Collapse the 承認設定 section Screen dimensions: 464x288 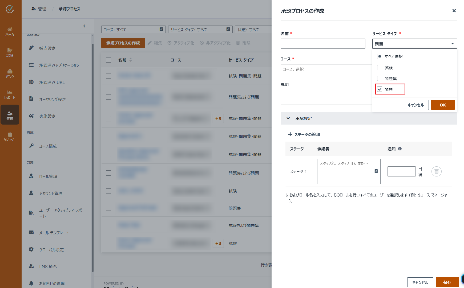288,118
